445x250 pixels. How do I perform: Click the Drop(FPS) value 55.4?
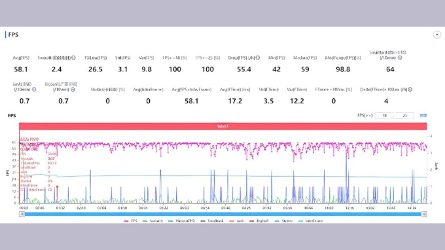(244, 69)
